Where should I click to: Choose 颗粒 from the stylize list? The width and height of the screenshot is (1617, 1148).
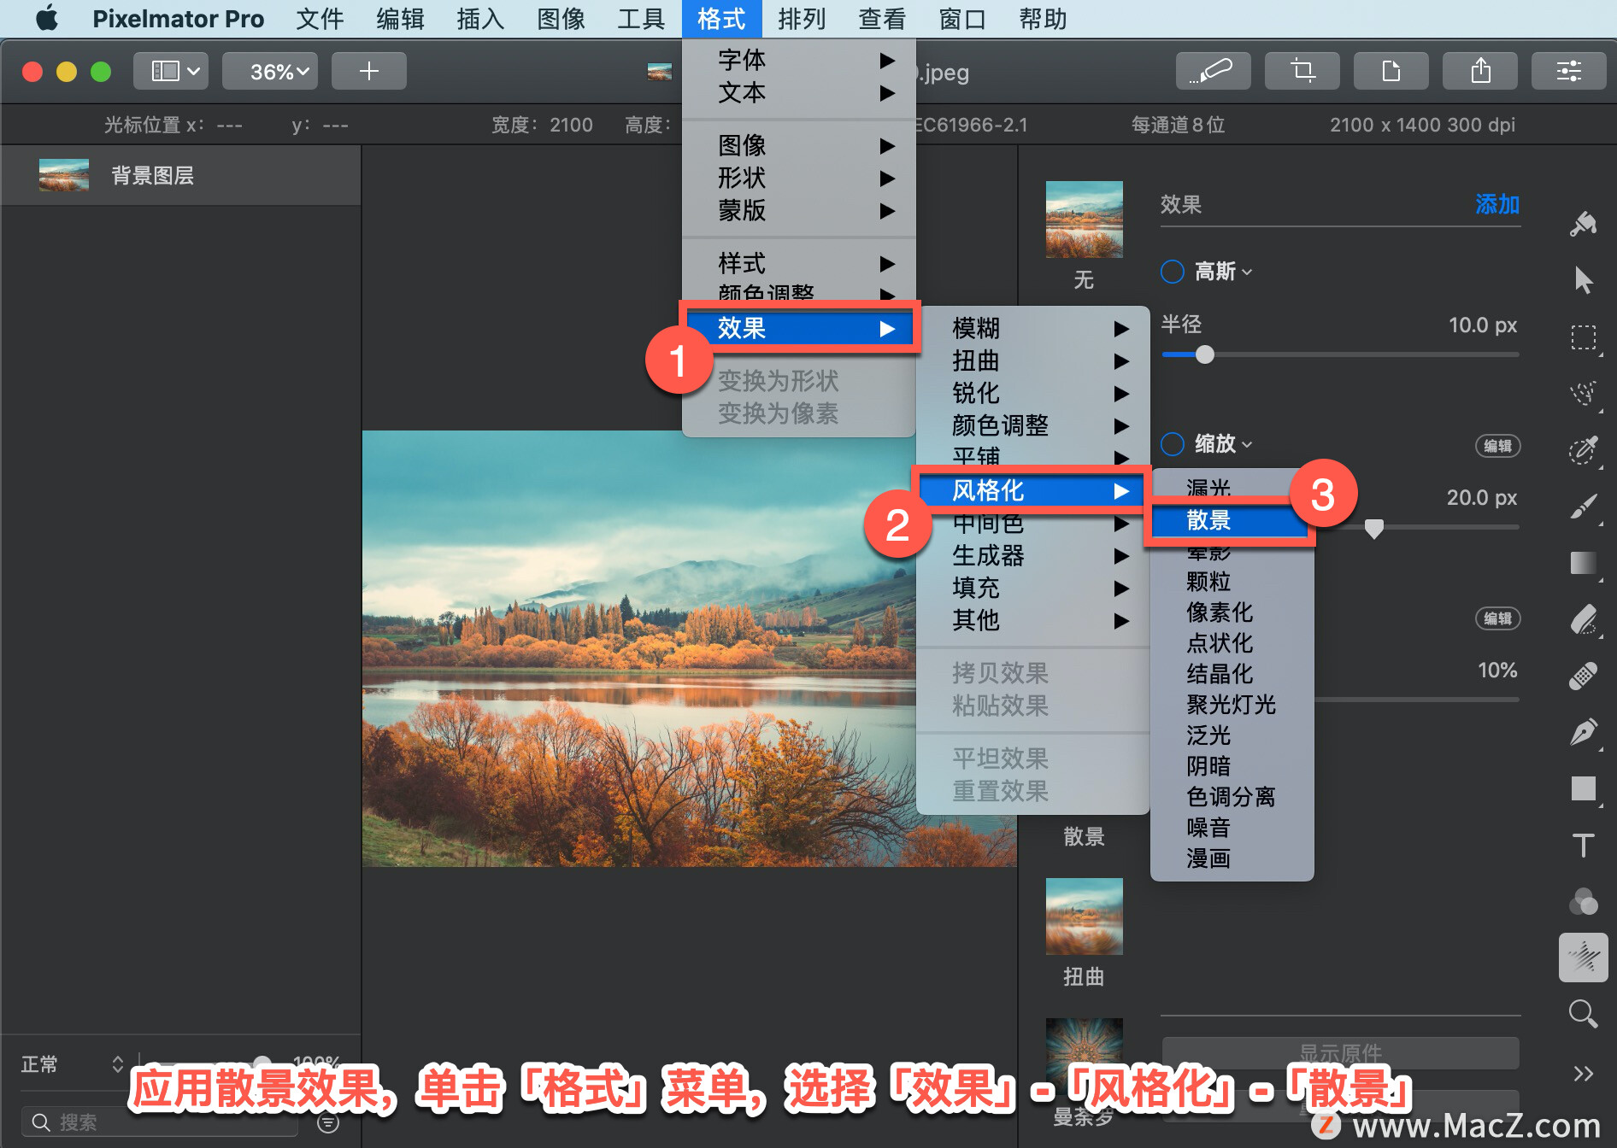click(1232, 582)
